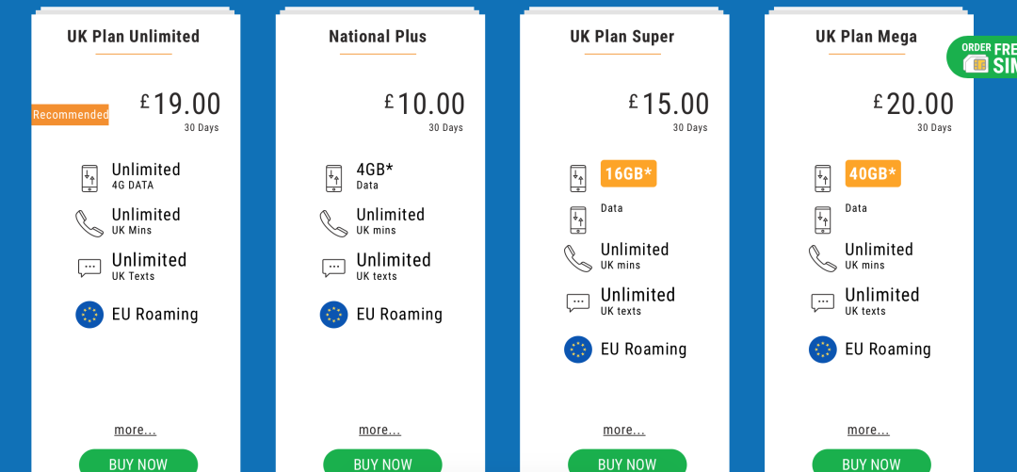Click the EU flag icon in UK Plan Unlimited
This screenshot has height=472, width=1017.
[x=89, y=315]
